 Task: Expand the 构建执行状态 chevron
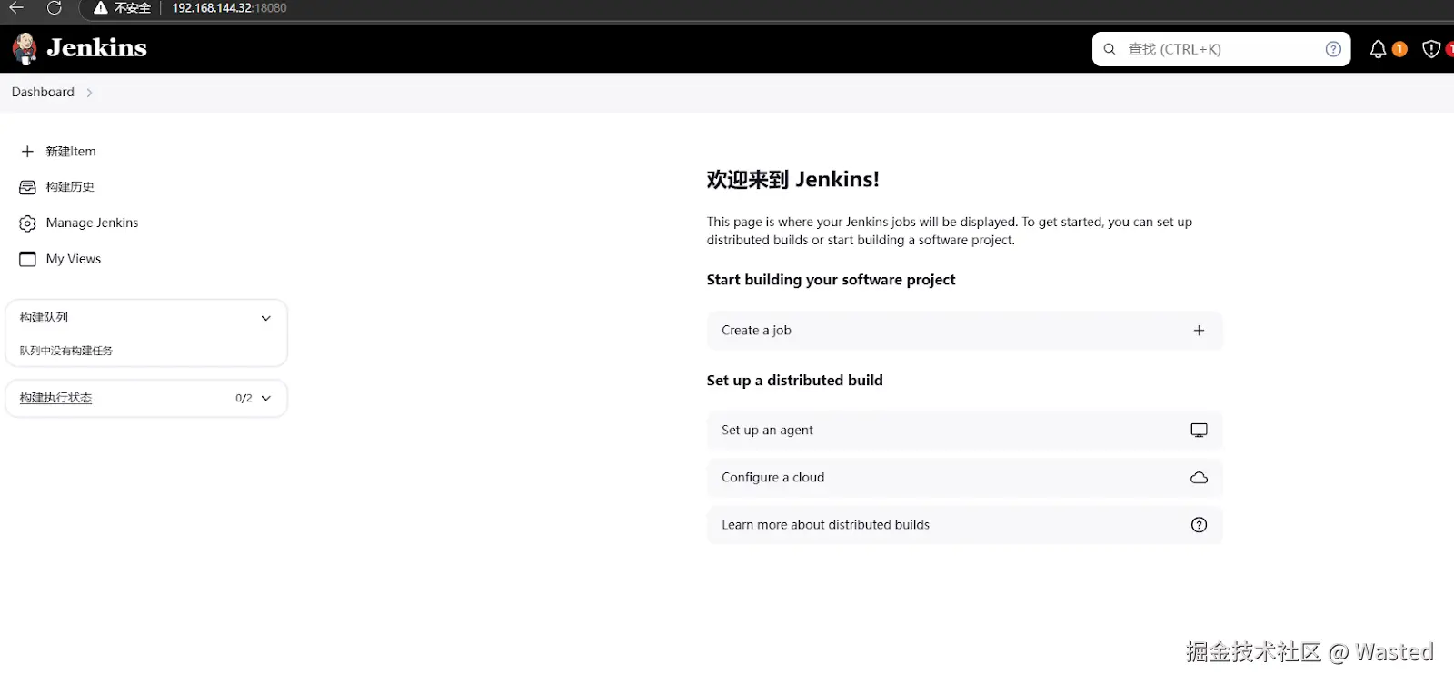(x=266, y=398)
